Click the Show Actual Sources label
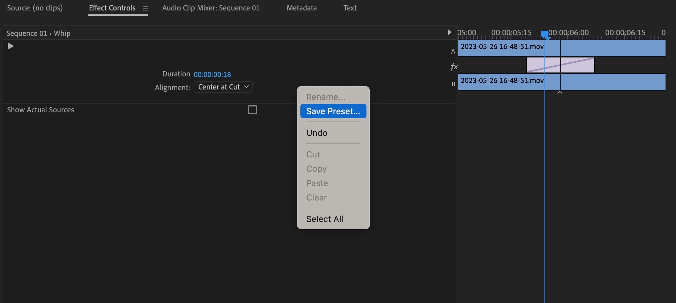 click(41, 110)
